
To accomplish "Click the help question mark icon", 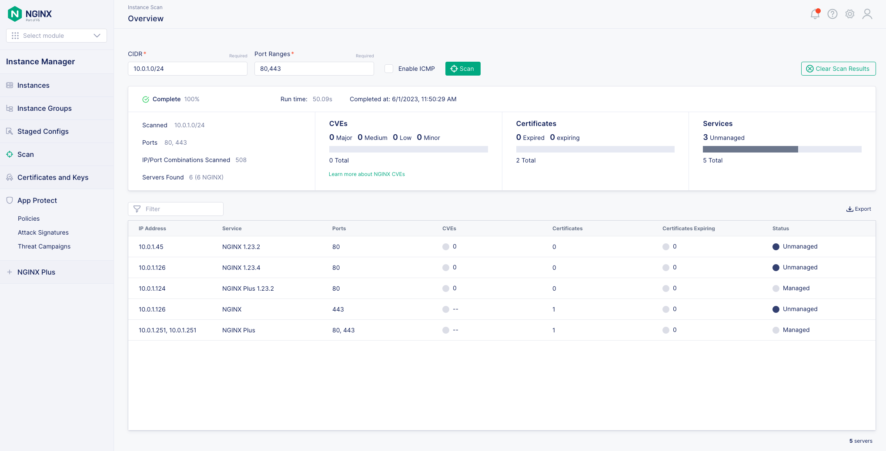I will (x=832, y=14).
